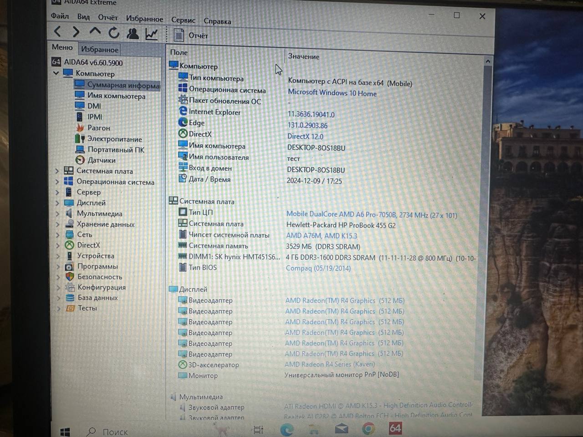Click the Refresh toolbar icon
Screen dimensions: 583x437
[x=114, y=32]
